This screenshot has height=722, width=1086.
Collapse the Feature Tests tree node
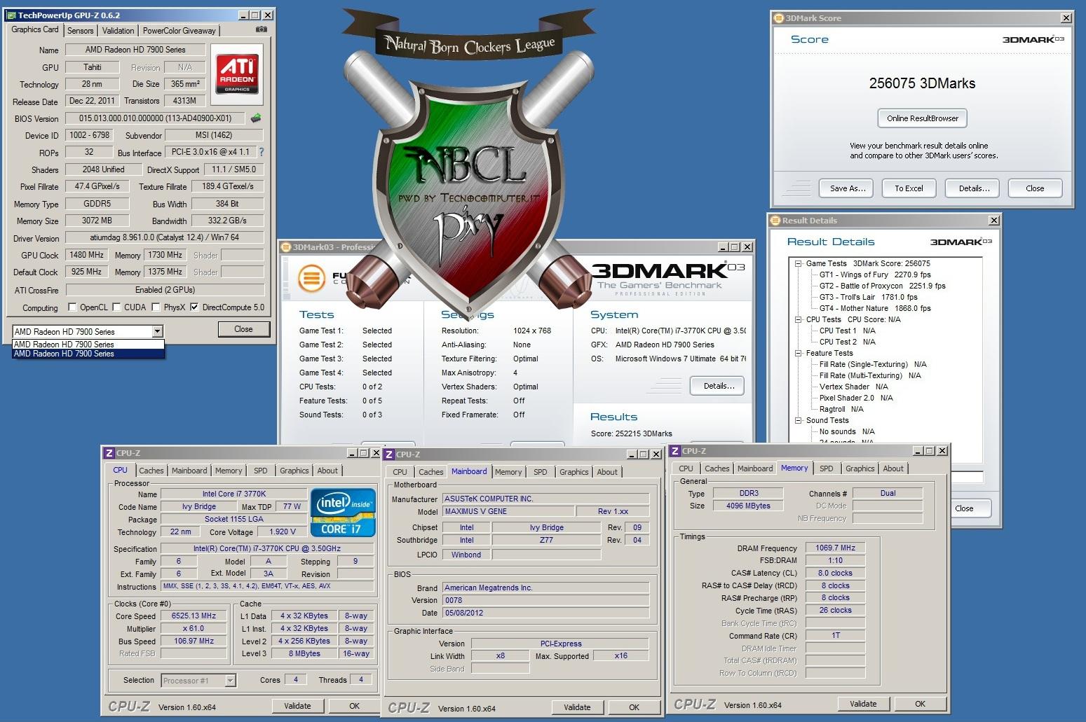798,353
